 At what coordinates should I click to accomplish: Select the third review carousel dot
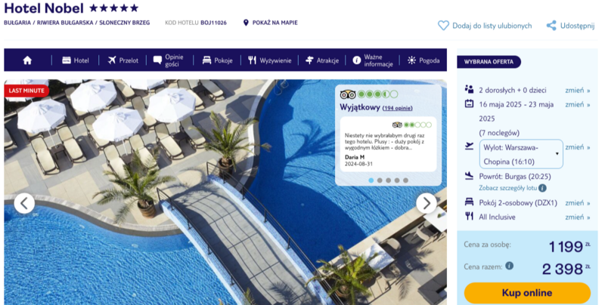click(388, 180)
